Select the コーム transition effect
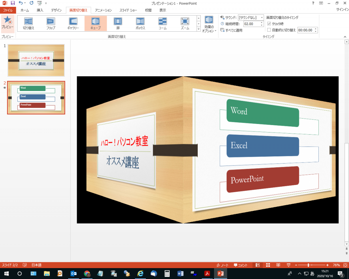Screen dimensions: 349x279 163,24
